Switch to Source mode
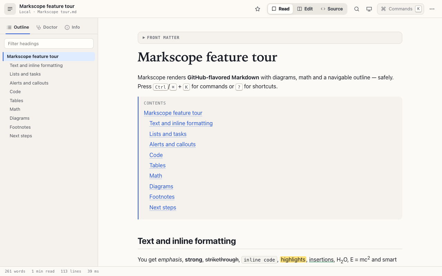 click(332, 9)
